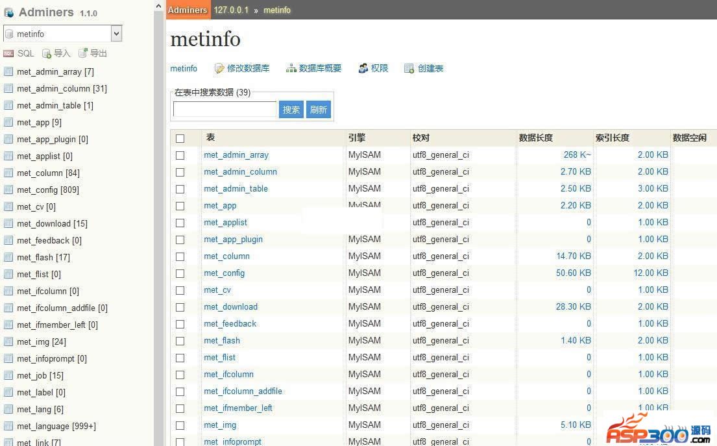Click table icon beside met_language [999+]
The width and height of the screenshot is (717, 446).
(8, 427)
